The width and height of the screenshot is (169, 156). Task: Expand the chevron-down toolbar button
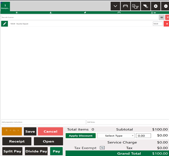(115, 6)
